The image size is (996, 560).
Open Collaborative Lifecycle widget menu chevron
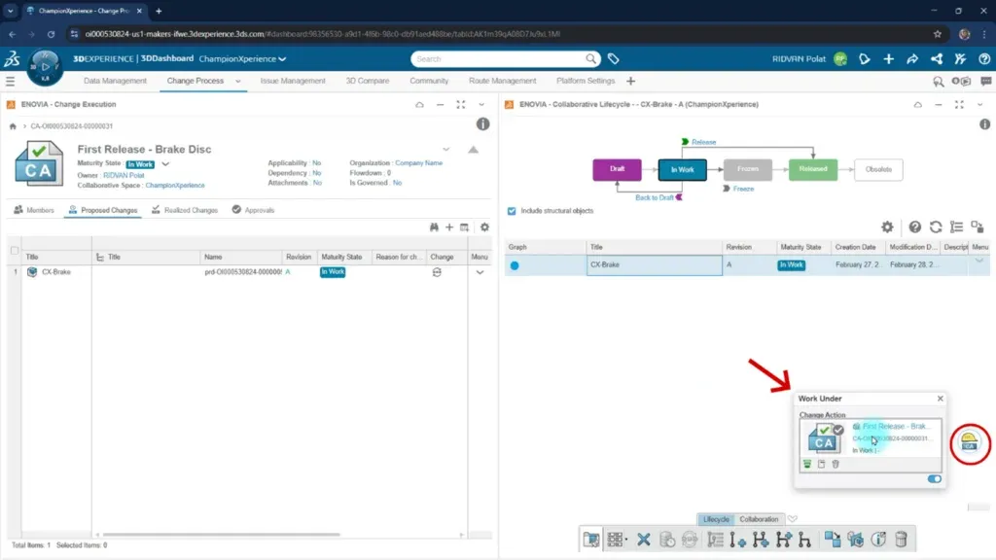[x=980, y=105]
